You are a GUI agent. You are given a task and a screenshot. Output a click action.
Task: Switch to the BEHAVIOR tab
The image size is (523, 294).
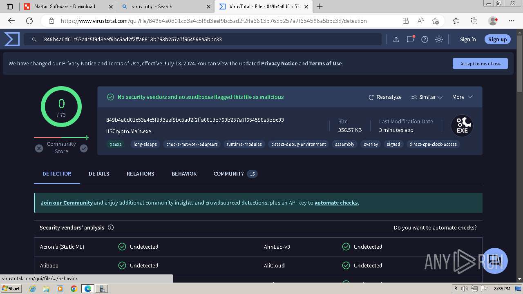point(184,174)
